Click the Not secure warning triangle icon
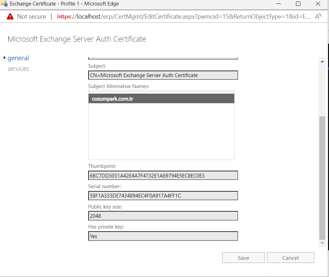329x277 pixels. pos(10,16)
